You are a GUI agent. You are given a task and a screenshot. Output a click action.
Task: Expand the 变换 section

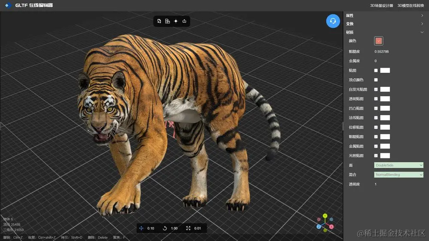coord(386,24)
